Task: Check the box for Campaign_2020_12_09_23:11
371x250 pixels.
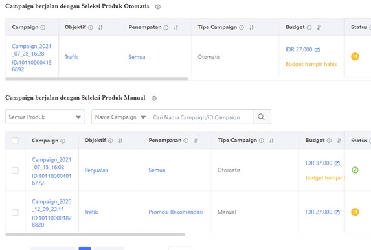Action: point(15,212)
